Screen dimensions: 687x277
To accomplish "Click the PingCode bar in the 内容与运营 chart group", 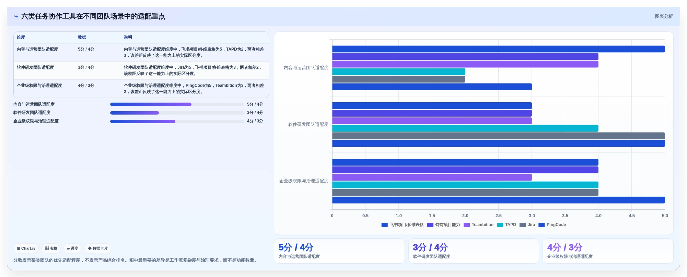I will 432,87.
